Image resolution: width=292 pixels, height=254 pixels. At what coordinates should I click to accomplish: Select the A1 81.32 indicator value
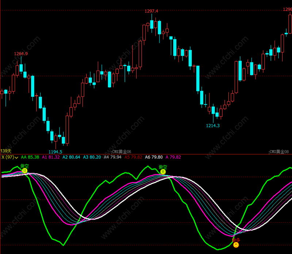click(x=51, y=157)
